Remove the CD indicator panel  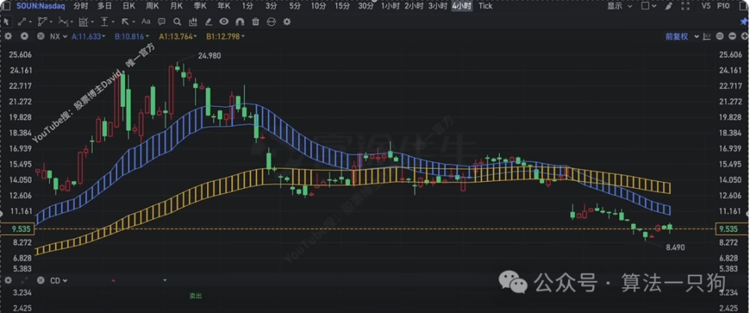tap(41, 280)
